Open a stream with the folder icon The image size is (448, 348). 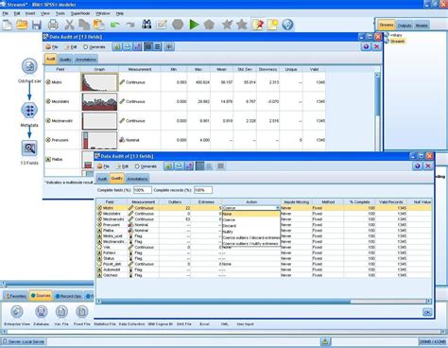click(22, 25)
